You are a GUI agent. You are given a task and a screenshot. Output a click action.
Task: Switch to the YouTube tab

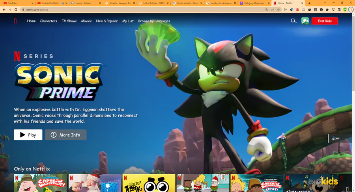pyautogui.click(x=18, y=3)
